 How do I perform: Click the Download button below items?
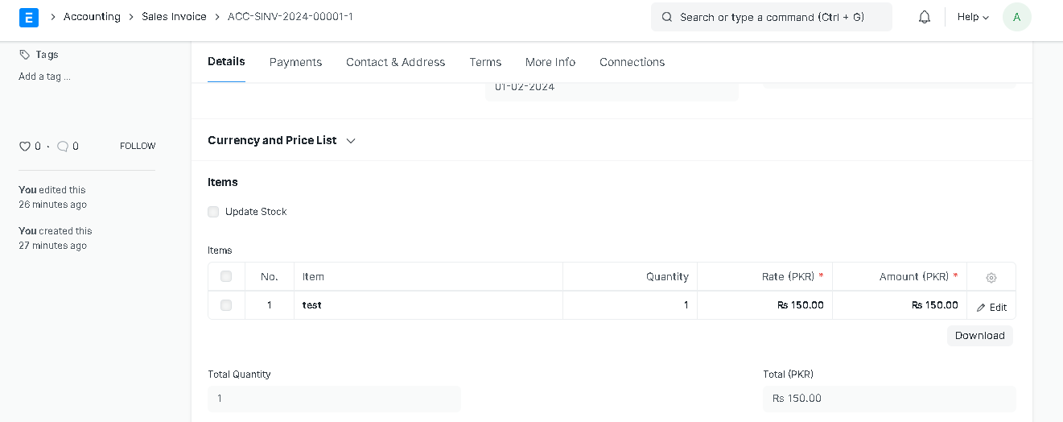(980, 336)
